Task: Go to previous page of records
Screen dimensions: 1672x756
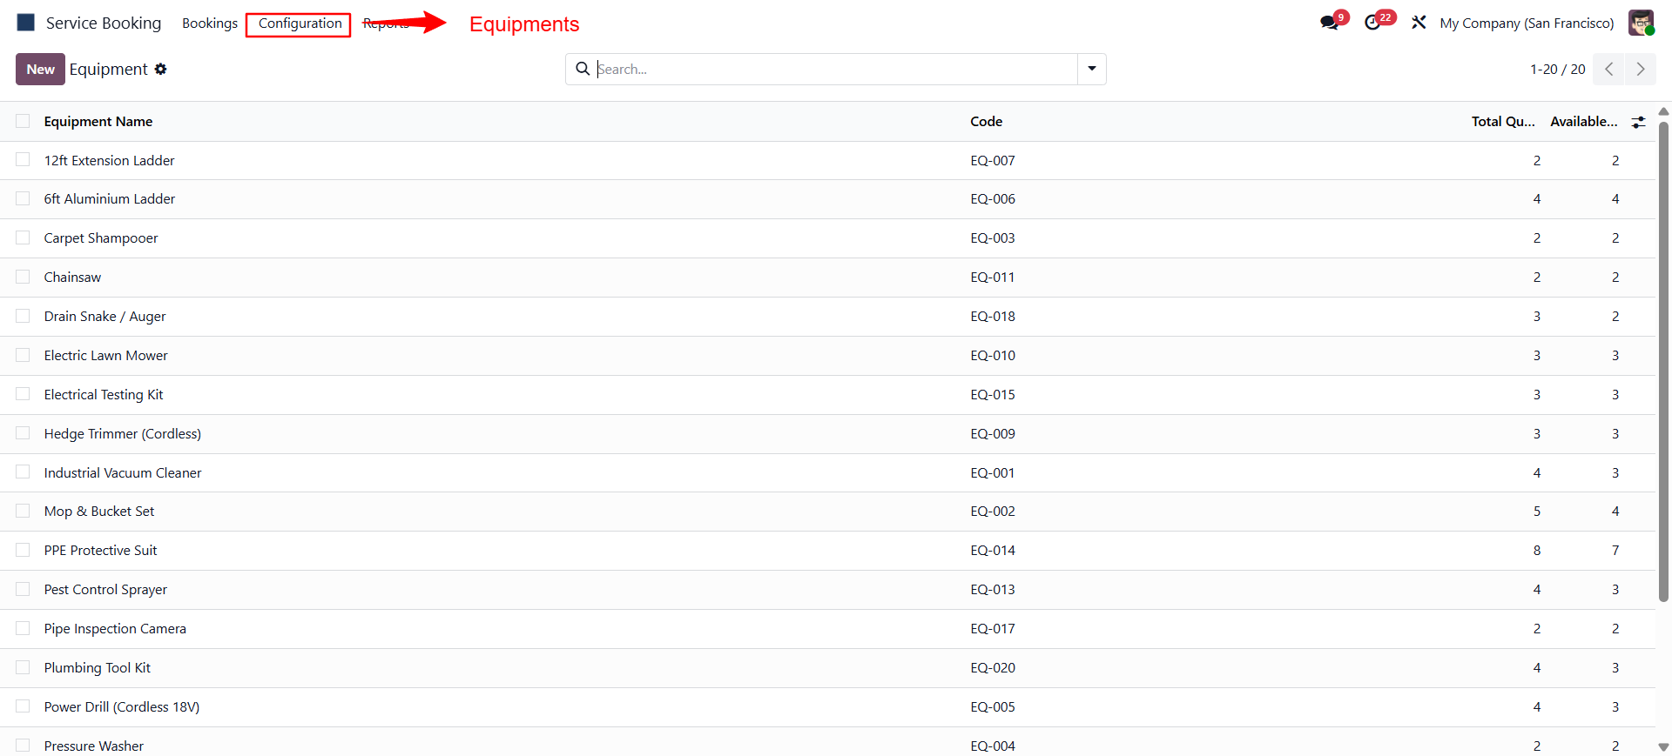Action: point(1608,69)
